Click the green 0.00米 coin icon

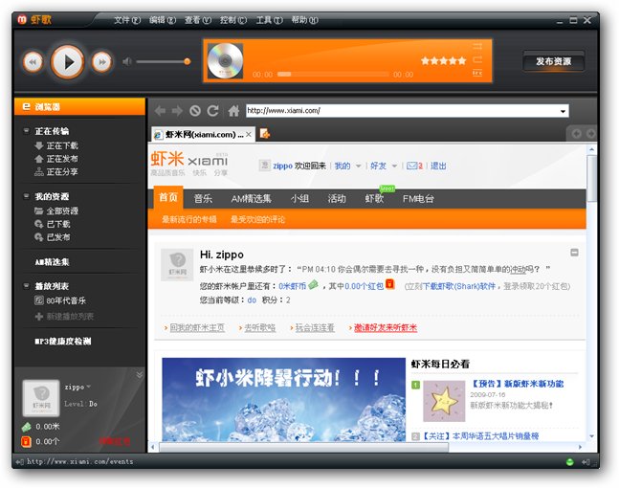[26, 427]
